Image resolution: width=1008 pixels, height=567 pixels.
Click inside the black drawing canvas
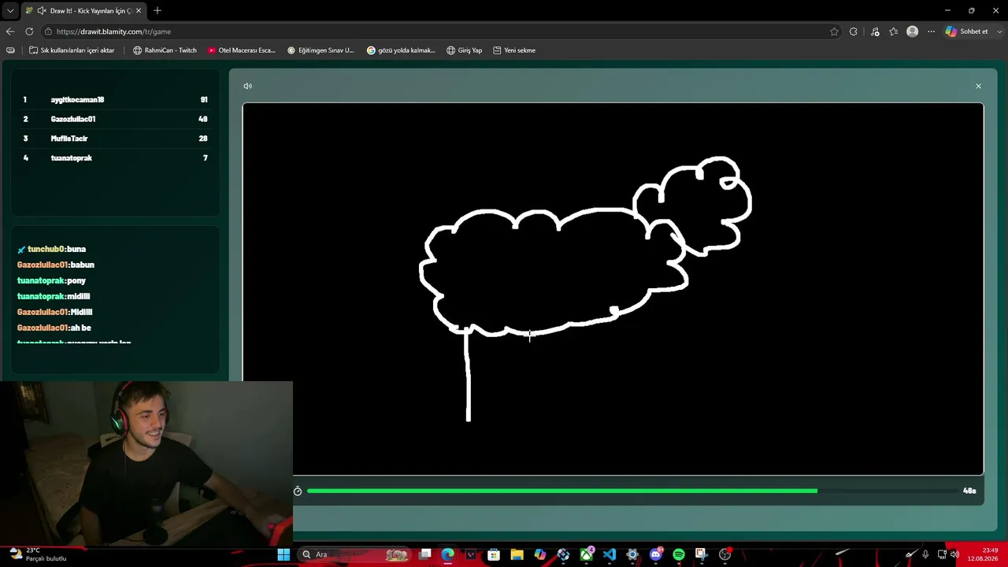pos(613,289)
